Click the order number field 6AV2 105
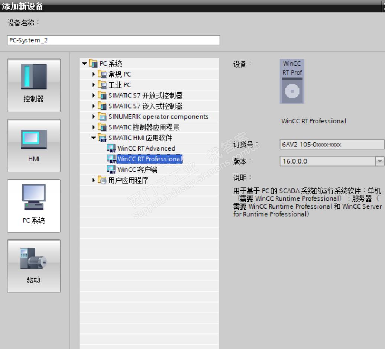This screenshot has width=385, height=349. [332, 145]
